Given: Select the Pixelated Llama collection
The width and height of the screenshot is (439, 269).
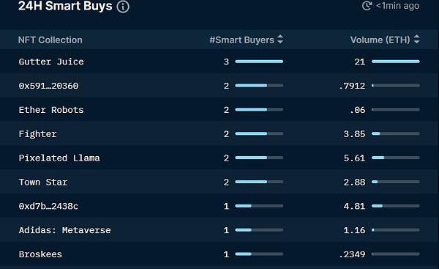Looking at the screenshot, I should 59,158.
